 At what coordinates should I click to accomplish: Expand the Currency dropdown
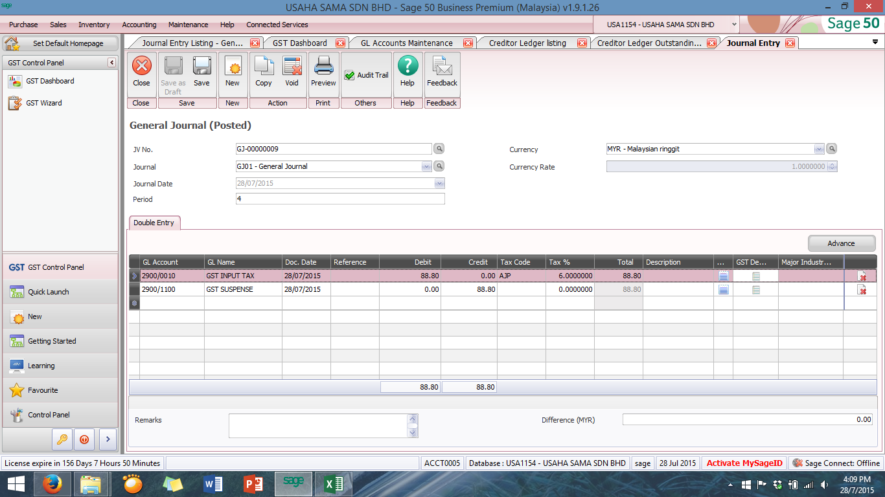point(819,149)
